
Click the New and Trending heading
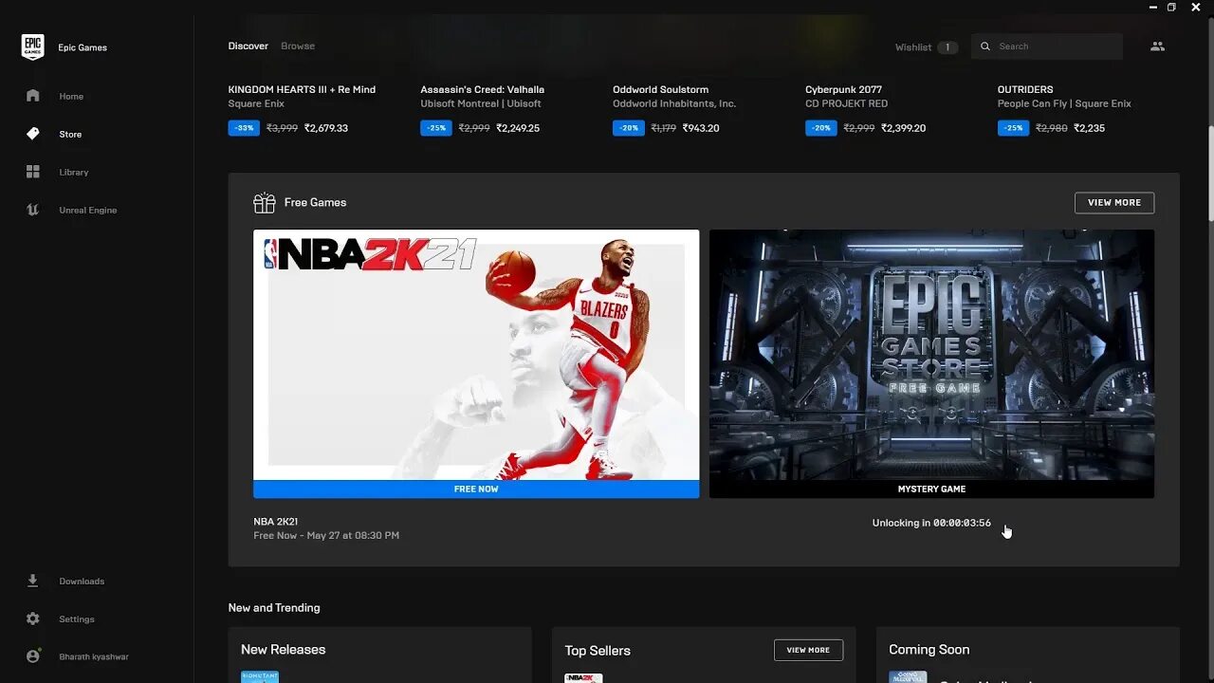coord(274,608)
